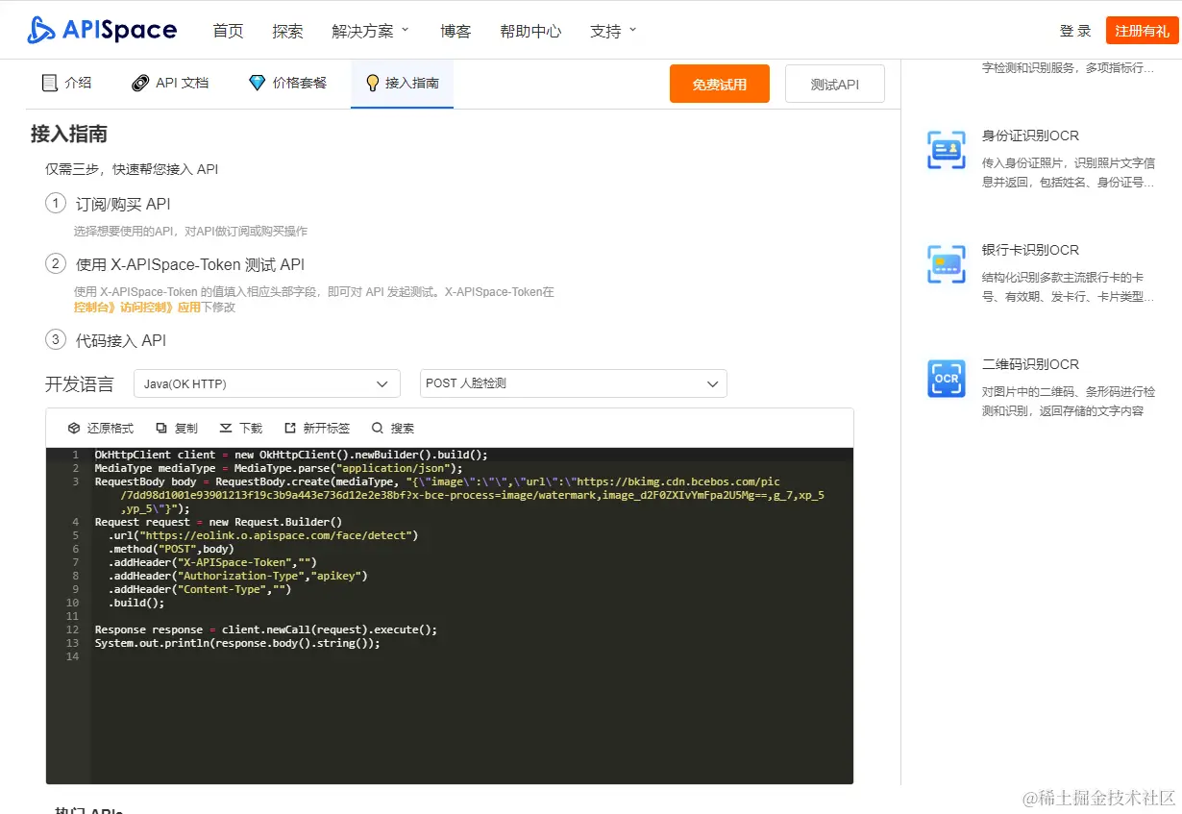Click the lightbulb icon of 接入指南
The width and height of the screenshot is (1182, 814).
coord(373,83)
